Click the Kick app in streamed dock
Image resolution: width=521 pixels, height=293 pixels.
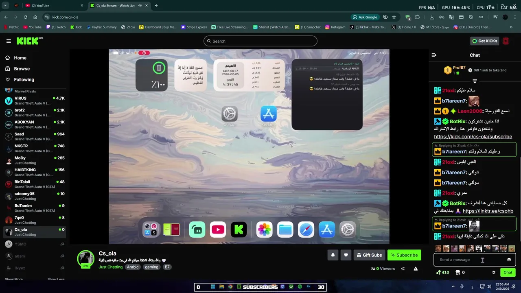pos(239,230)
